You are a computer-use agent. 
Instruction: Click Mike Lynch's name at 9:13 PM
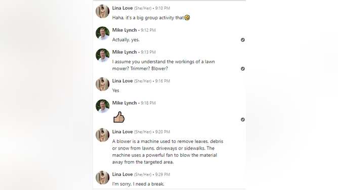tap(124, 52)
